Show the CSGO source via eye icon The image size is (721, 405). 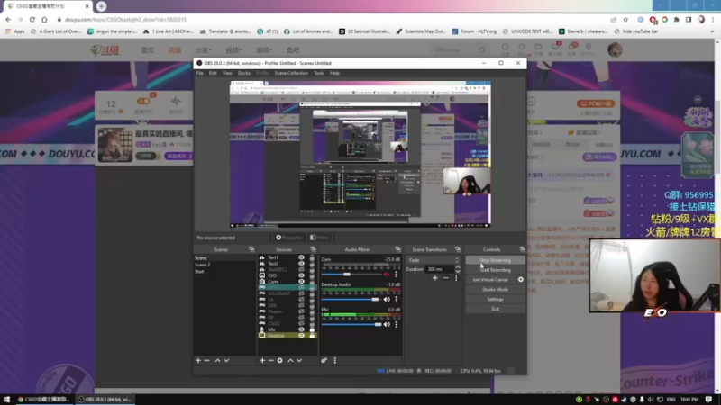301,323
